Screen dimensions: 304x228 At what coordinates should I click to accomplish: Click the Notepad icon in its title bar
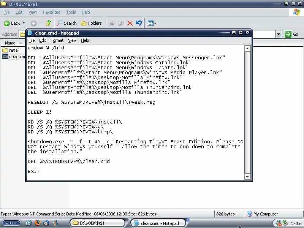(30, 33)
